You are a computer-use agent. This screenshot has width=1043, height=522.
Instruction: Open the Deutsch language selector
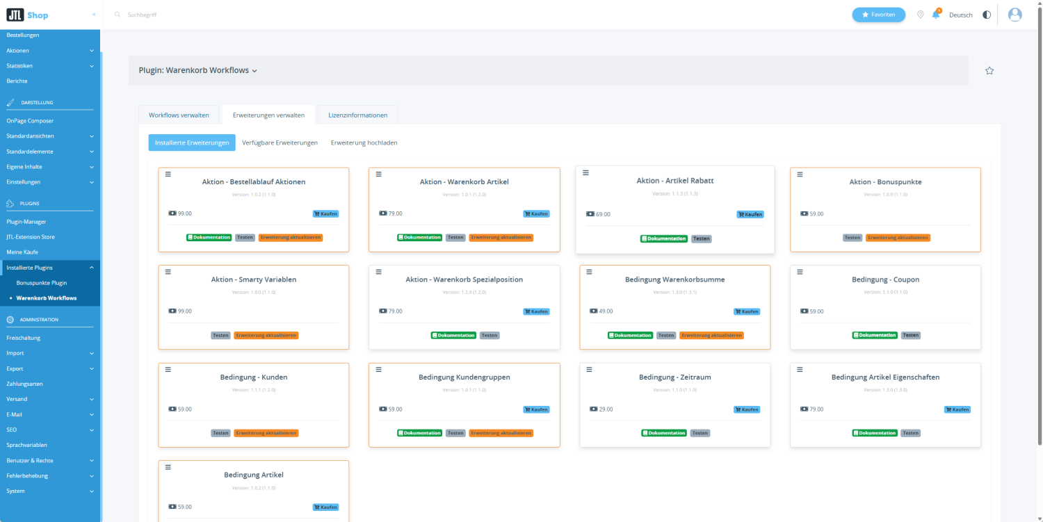(961, 15)
